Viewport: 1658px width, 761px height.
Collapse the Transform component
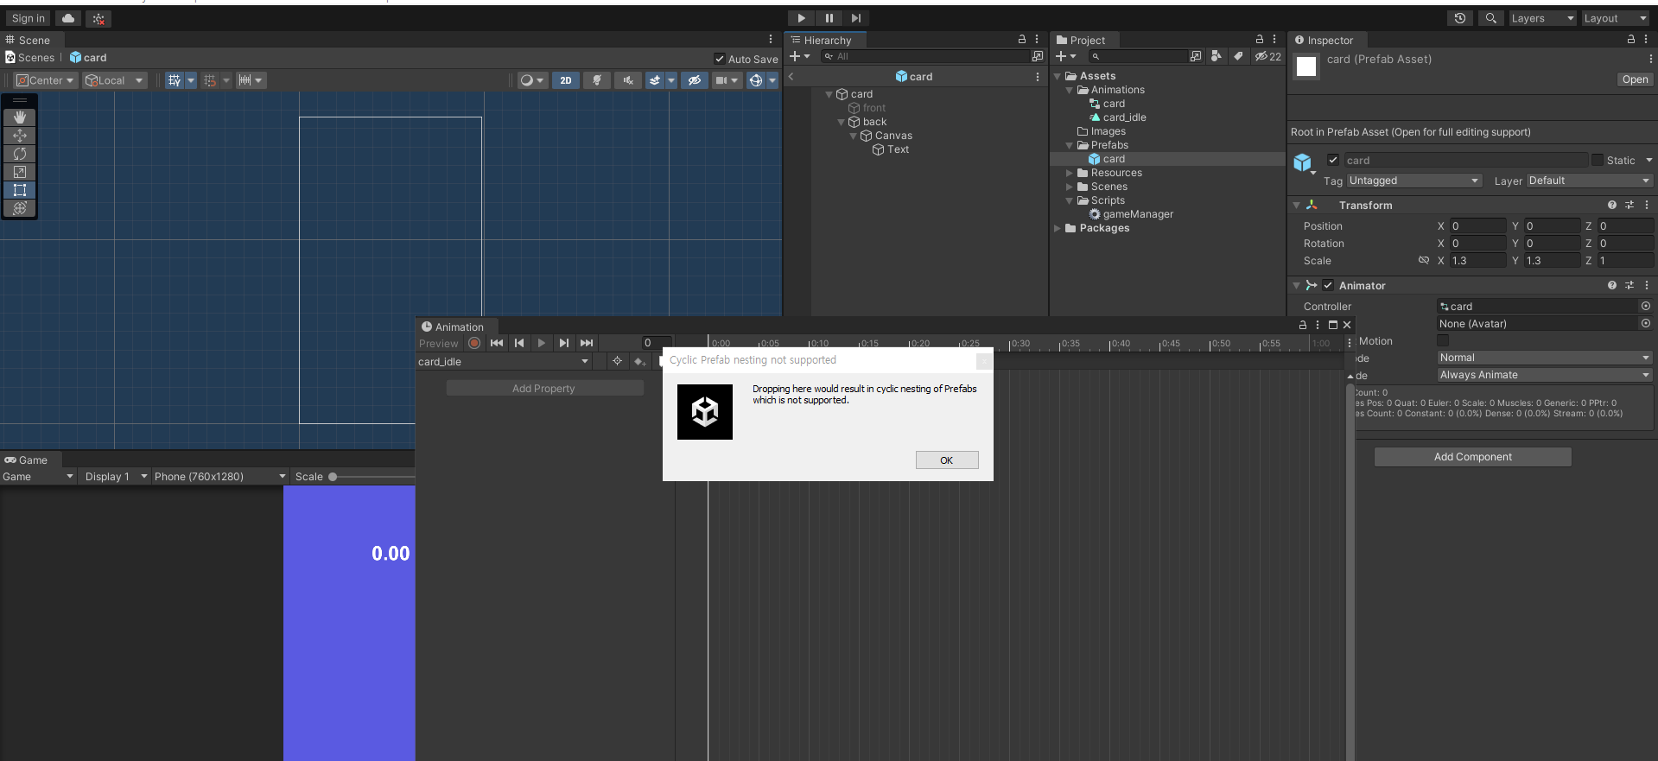(1296, 206)
